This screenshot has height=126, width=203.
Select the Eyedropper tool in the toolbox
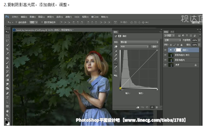(x=7, y=54)
